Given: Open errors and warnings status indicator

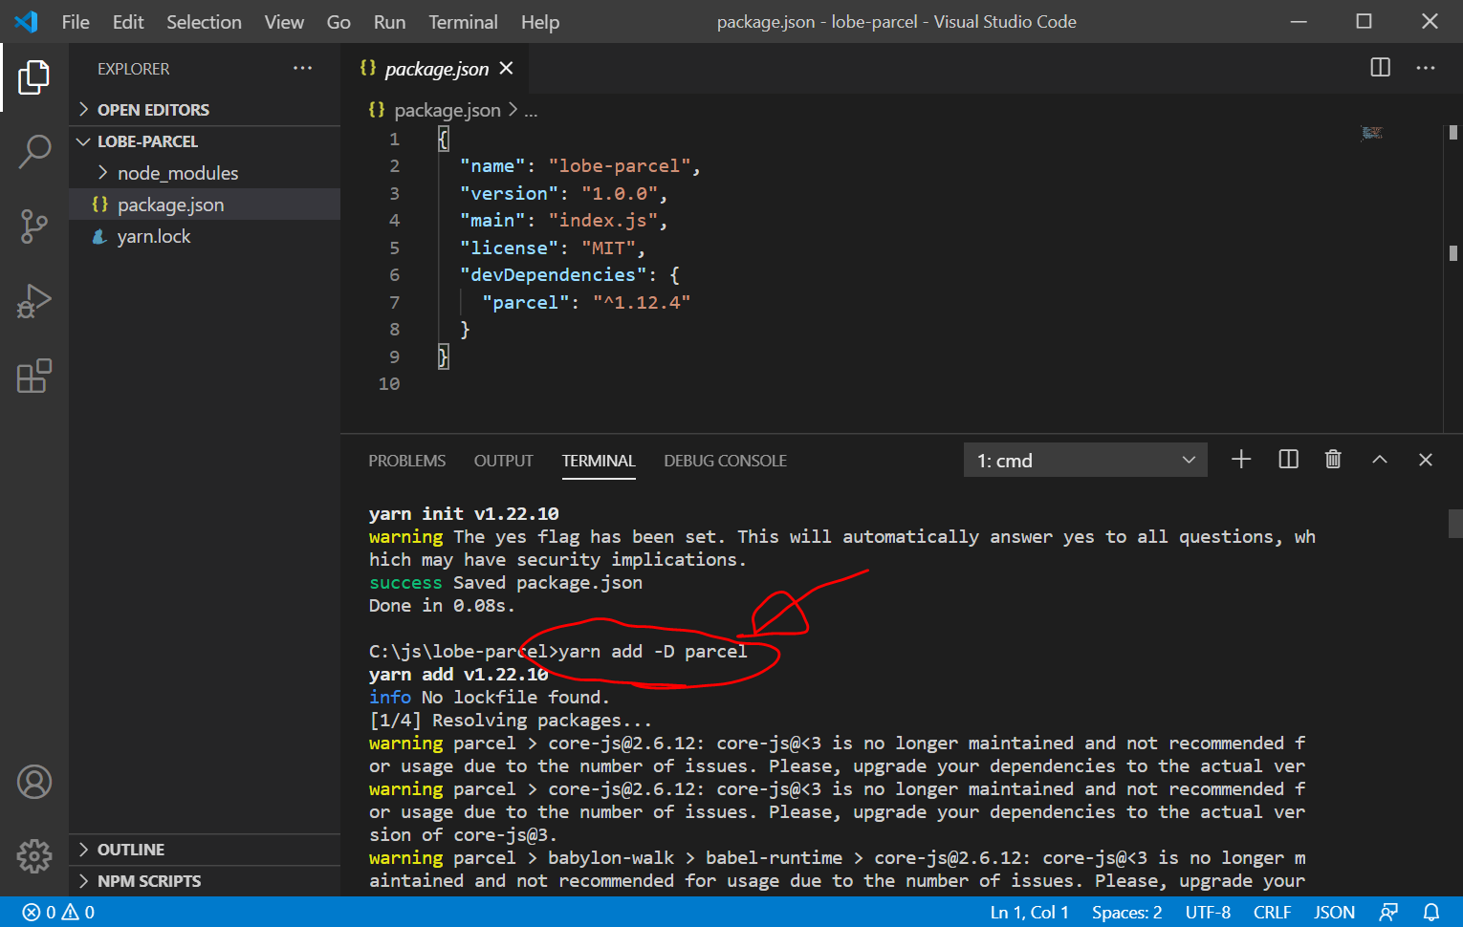Looking at the screenshot, I should pyautogui.click(x=58, y=912).
